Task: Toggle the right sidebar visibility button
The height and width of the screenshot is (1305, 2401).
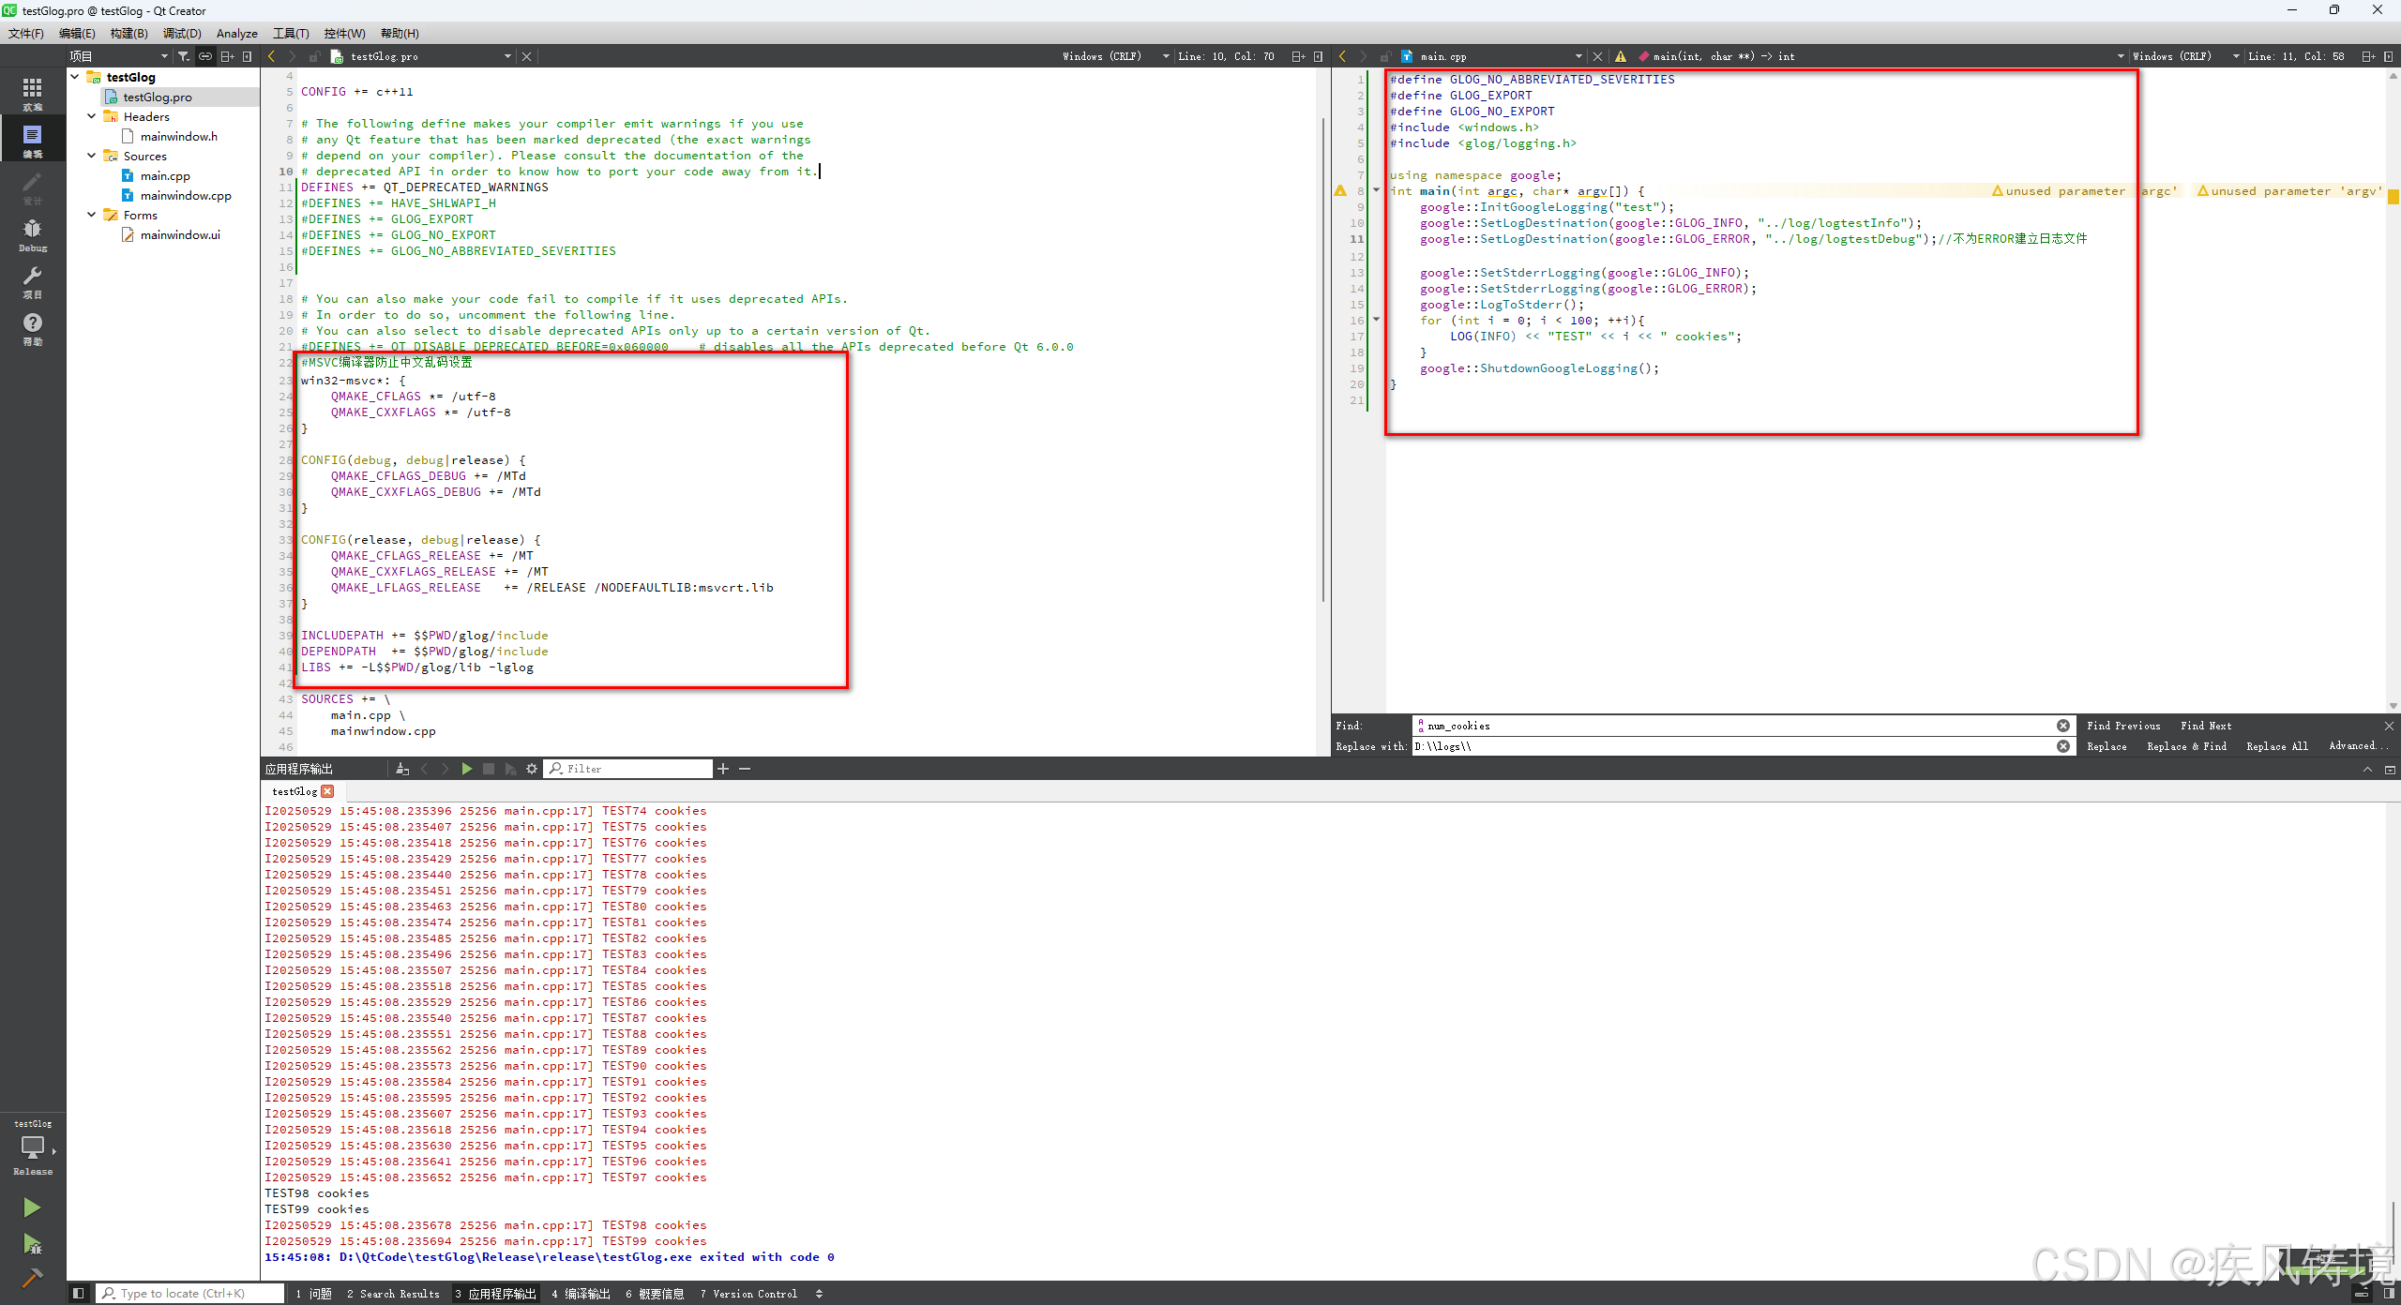Action: click(x=2389, y=1294)
